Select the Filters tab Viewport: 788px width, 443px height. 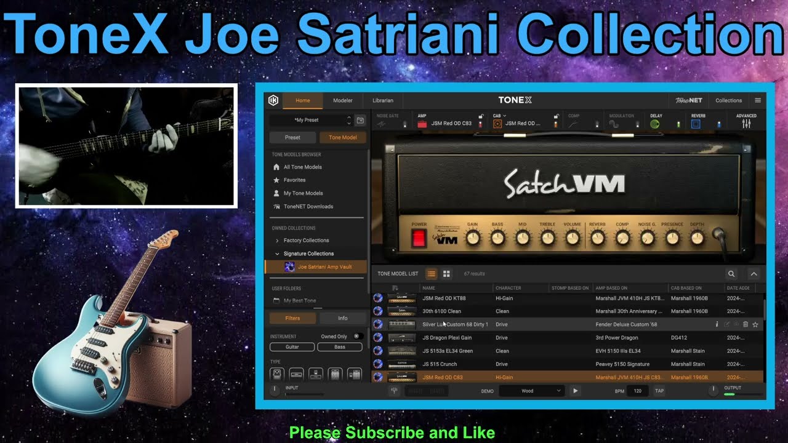[293, 318]
